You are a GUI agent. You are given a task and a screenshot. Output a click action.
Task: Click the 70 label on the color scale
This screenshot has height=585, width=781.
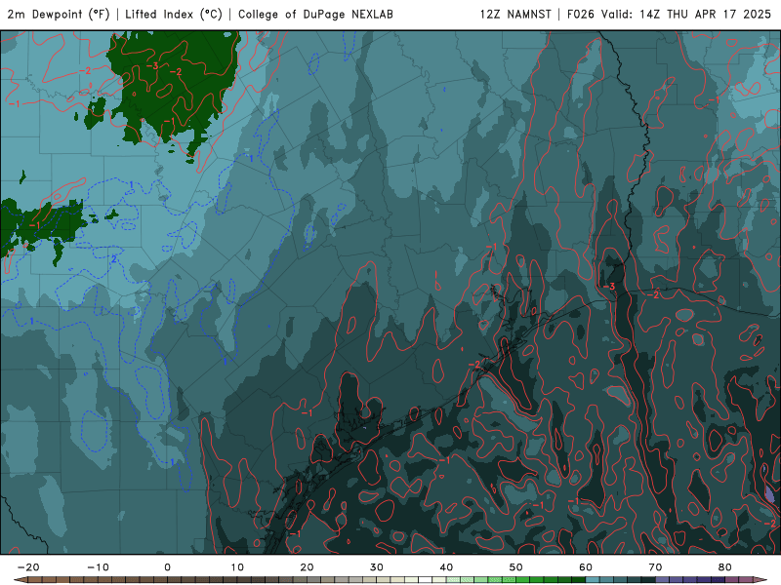pyautogui.click(x=655, y=567)
